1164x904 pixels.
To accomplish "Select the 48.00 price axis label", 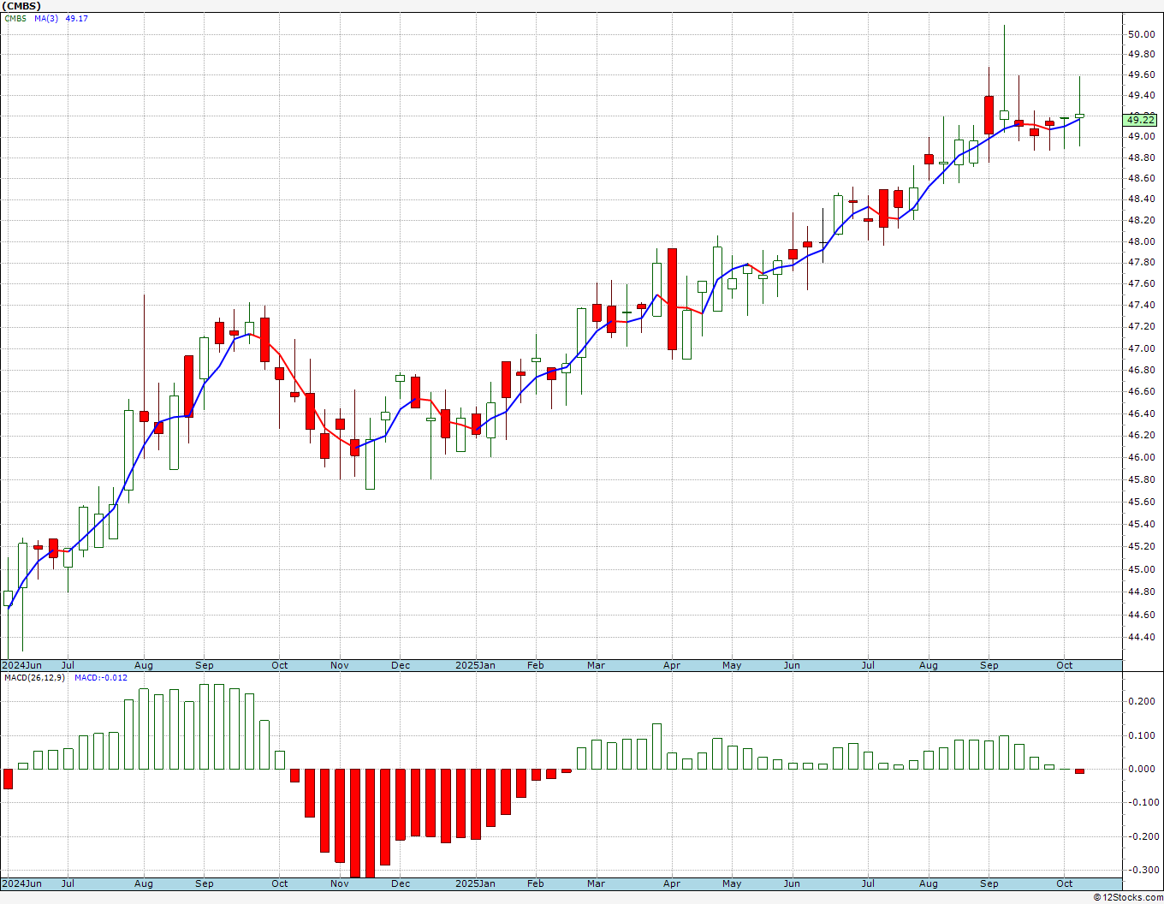I will coord(1142,241).
